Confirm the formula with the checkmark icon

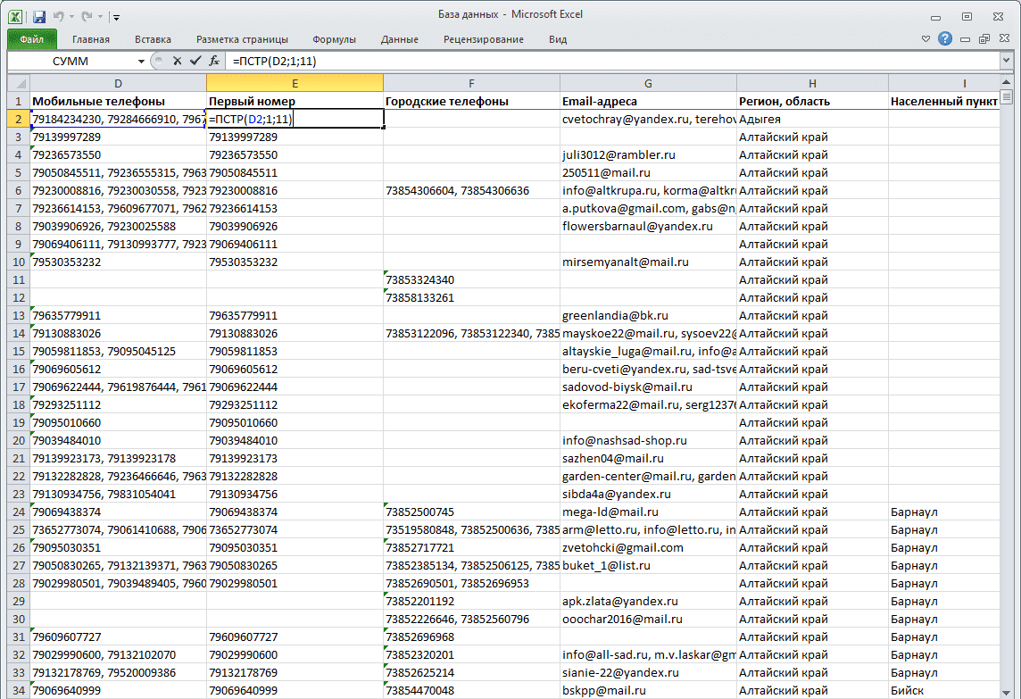pos(195,61)
